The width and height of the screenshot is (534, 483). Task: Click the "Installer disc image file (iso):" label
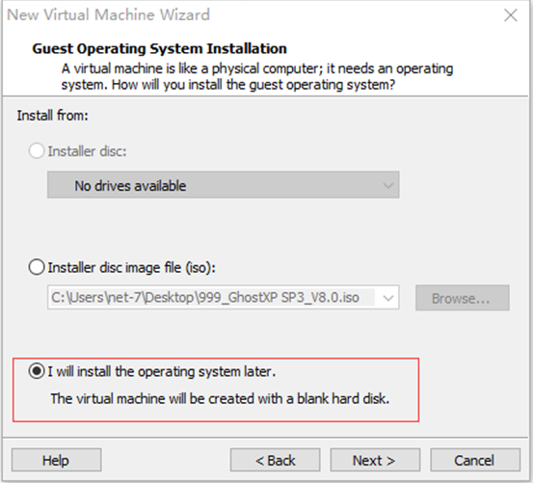(131, 267)
